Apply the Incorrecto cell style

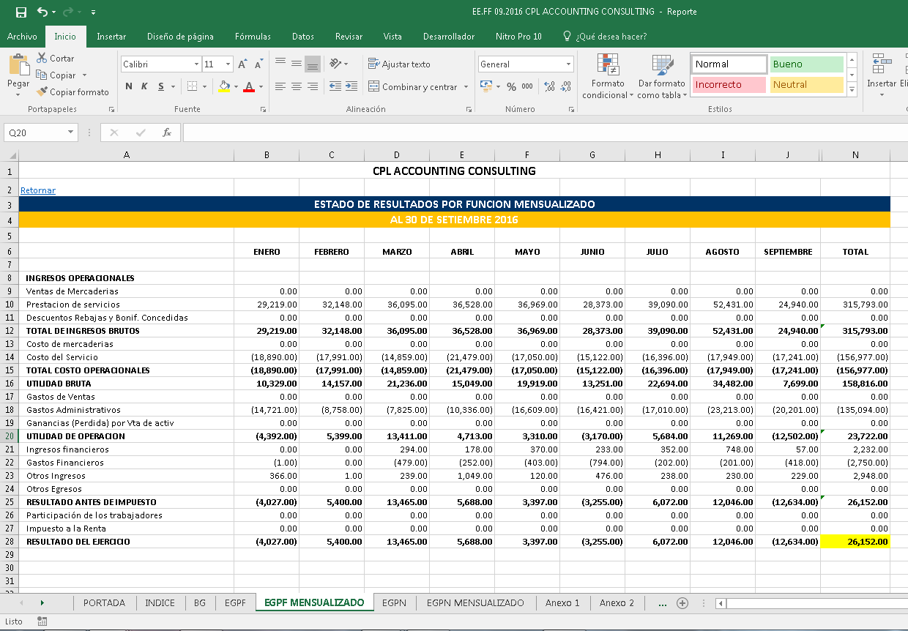coord(729,85)
